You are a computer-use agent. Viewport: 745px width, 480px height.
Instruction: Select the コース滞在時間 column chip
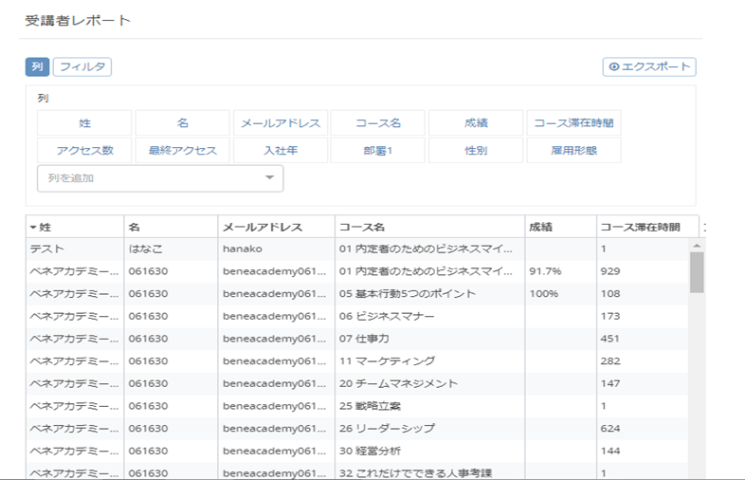point(573,123)
